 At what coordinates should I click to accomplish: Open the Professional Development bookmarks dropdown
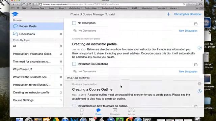115,8
